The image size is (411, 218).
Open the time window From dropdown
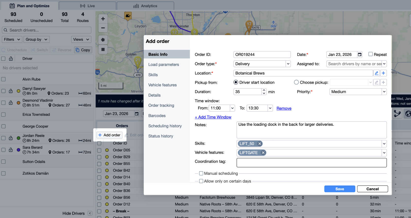coord(232,108)
